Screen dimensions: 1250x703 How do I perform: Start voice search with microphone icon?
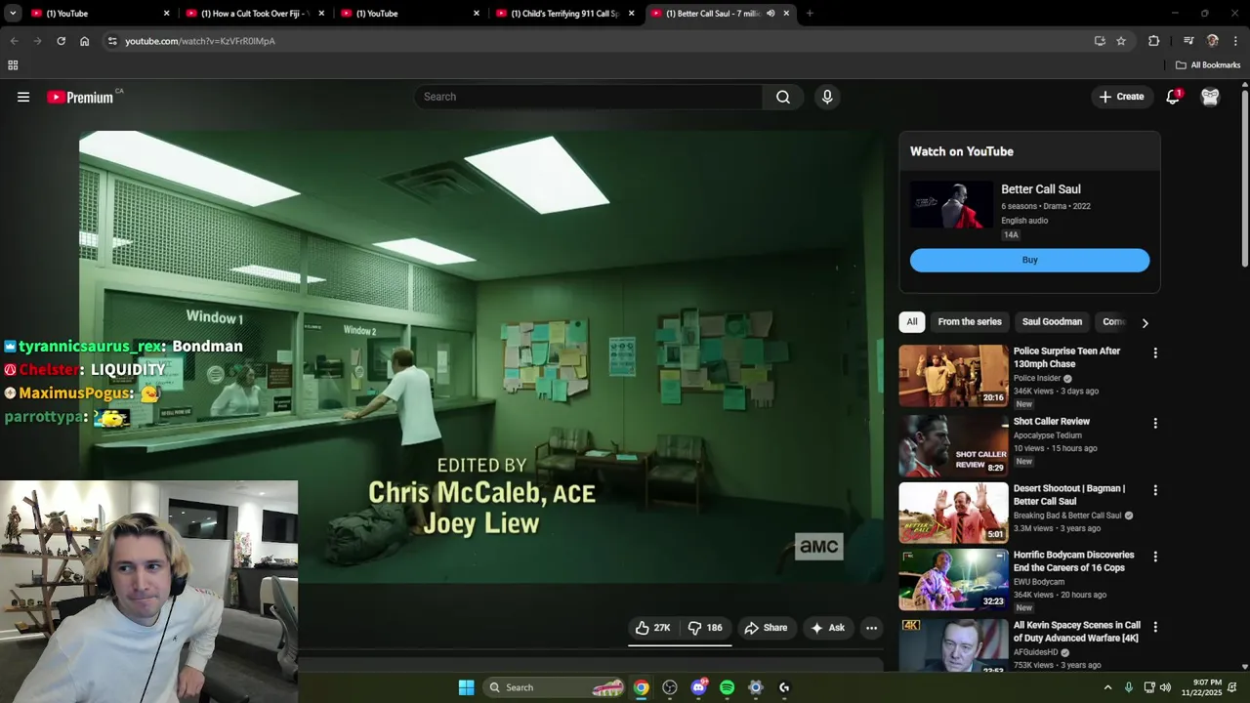coord(827,97)
